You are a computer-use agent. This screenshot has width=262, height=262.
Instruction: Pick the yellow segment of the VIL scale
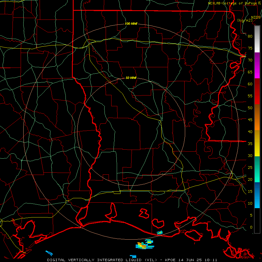pos(257,143)
